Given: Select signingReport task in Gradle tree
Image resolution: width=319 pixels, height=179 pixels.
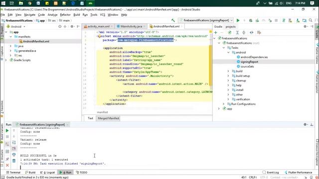Looking at the screenshot, I should 249,62.
